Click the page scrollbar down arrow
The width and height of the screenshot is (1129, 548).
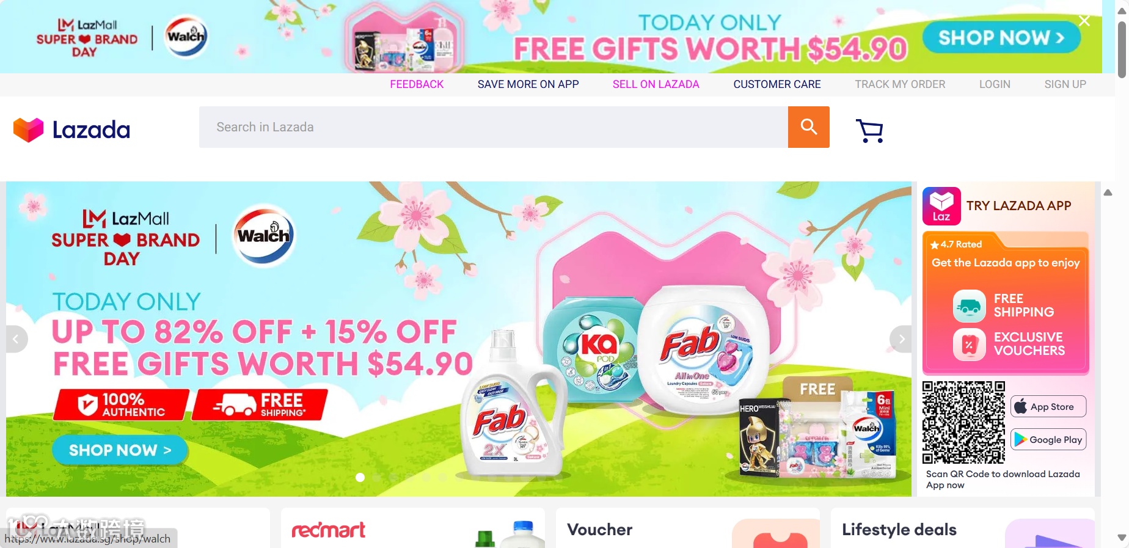(1122, 538)
